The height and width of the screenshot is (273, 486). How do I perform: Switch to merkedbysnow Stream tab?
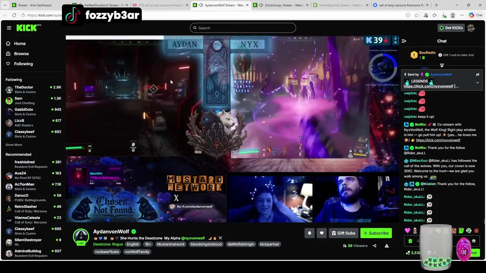[340, 5]
